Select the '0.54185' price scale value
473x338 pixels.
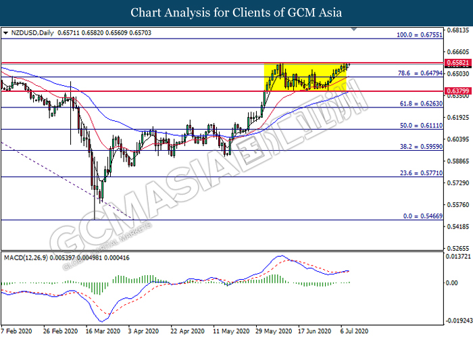pos(458,226)
